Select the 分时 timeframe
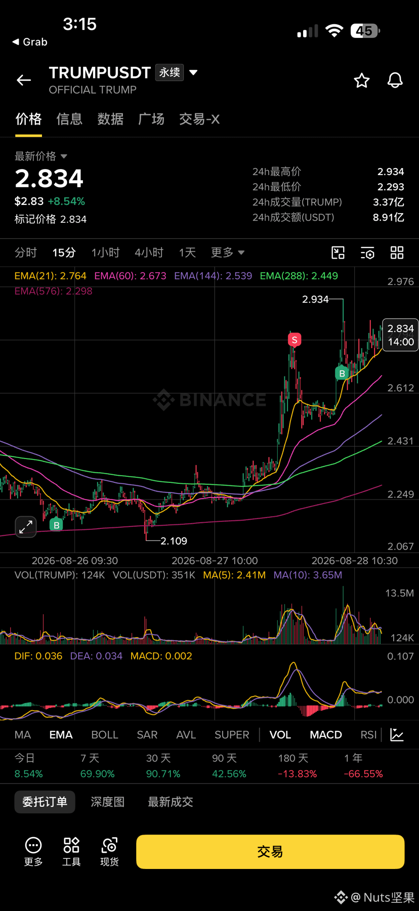This screenshot has width=419, height=911. (x=26, y=253)
